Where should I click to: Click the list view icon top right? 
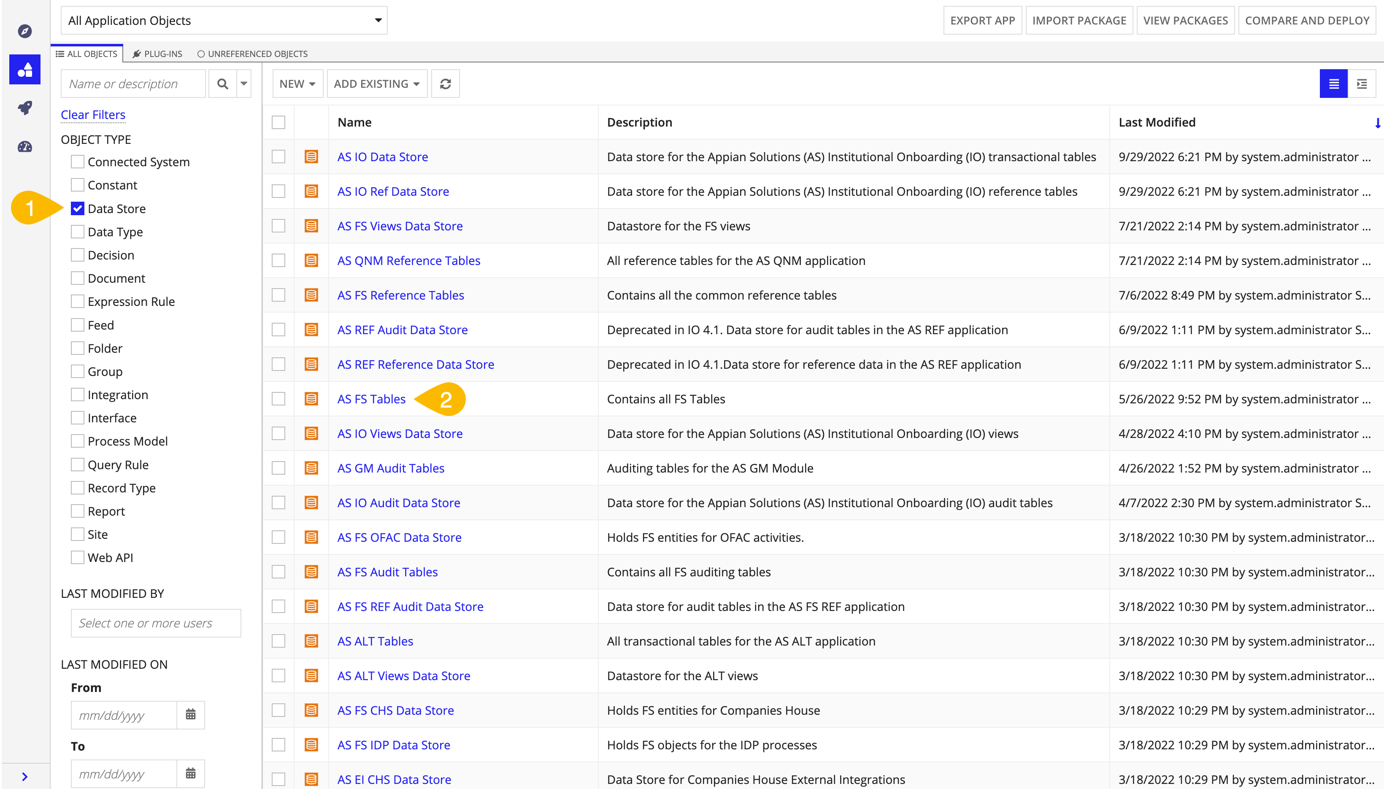[1334, 84]
